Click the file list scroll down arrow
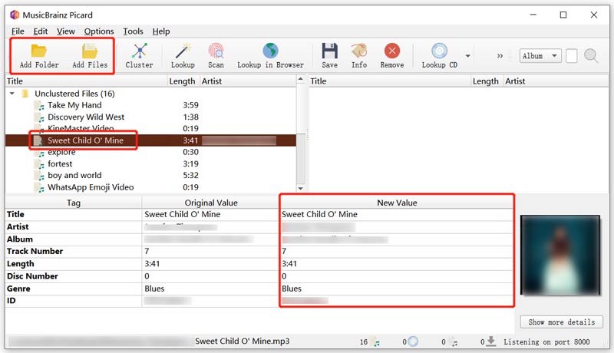The height and width of the screenshot is (353, 614). point(300,188)
